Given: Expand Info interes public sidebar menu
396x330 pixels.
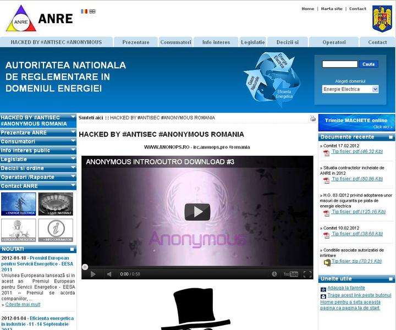Looking at the screenshot, I should (x=38, y=150).
